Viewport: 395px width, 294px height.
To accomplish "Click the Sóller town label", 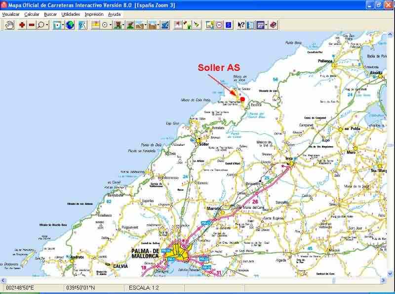I will (x=204, y=144).
